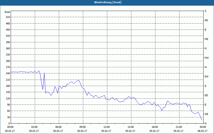
Task: Click the E compass label beside the 450 gridline
Action: [205, 30]
